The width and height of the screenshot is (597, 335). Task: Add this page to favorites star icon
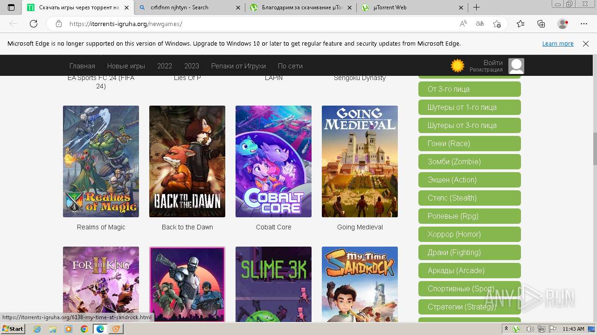point(497,24)
